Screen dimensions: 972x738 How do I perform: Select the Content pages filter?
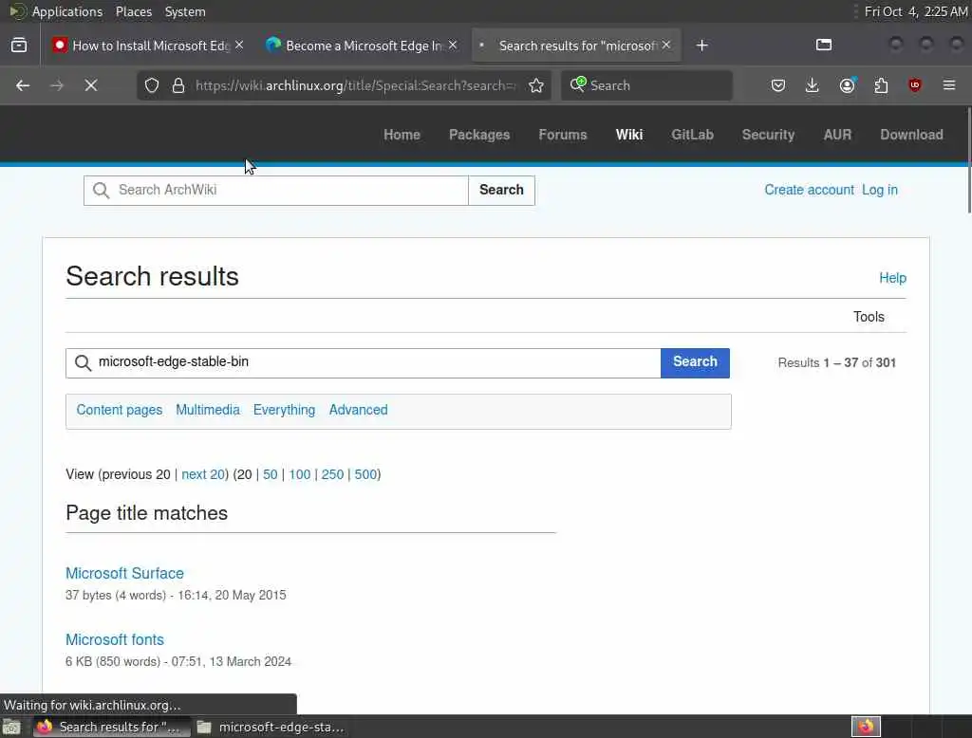tap(119, 410)
